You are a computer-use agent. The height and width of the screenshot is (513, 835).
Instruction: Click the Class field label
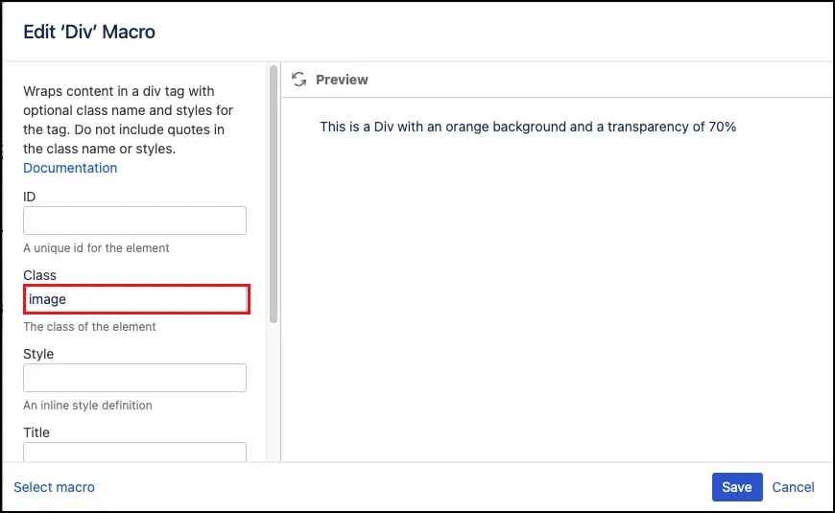pos(39,275)
